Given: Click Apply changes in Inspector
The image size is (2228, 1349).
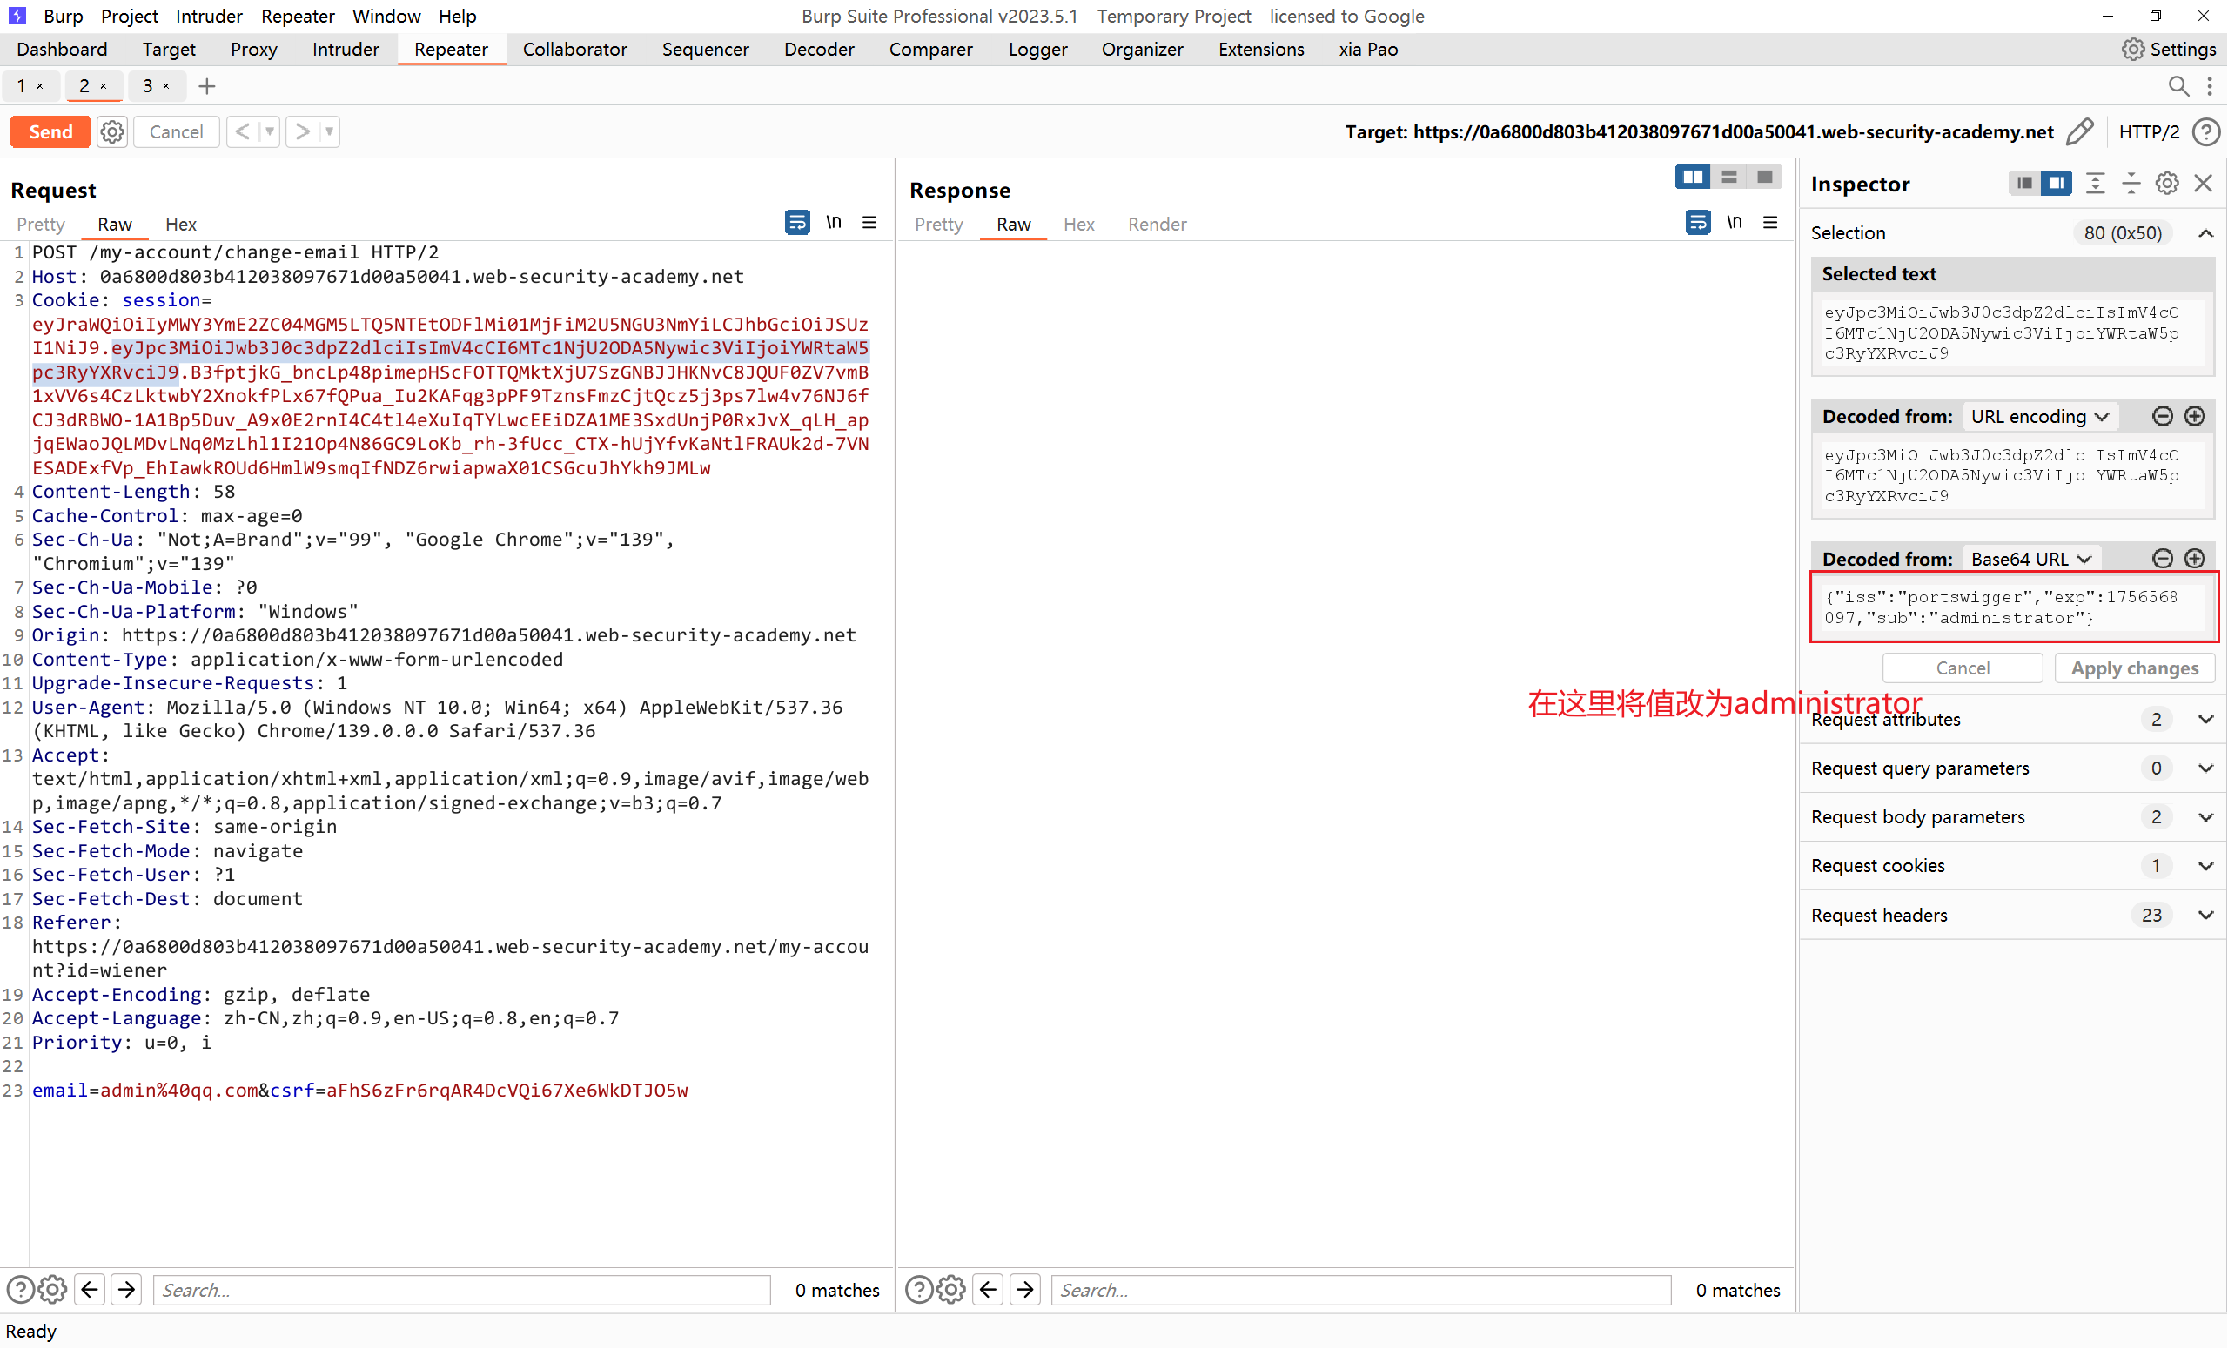Looking at the screenshot, I should [x=2134, y=668].
